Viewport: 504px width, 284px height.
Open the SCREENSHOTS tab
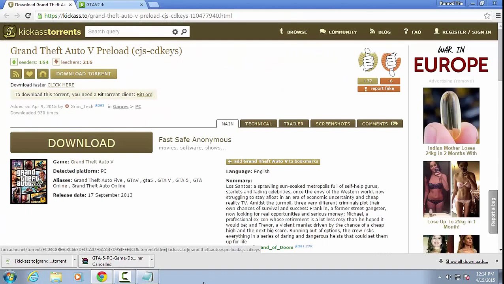pyautogui.click(x=333, y=124)
